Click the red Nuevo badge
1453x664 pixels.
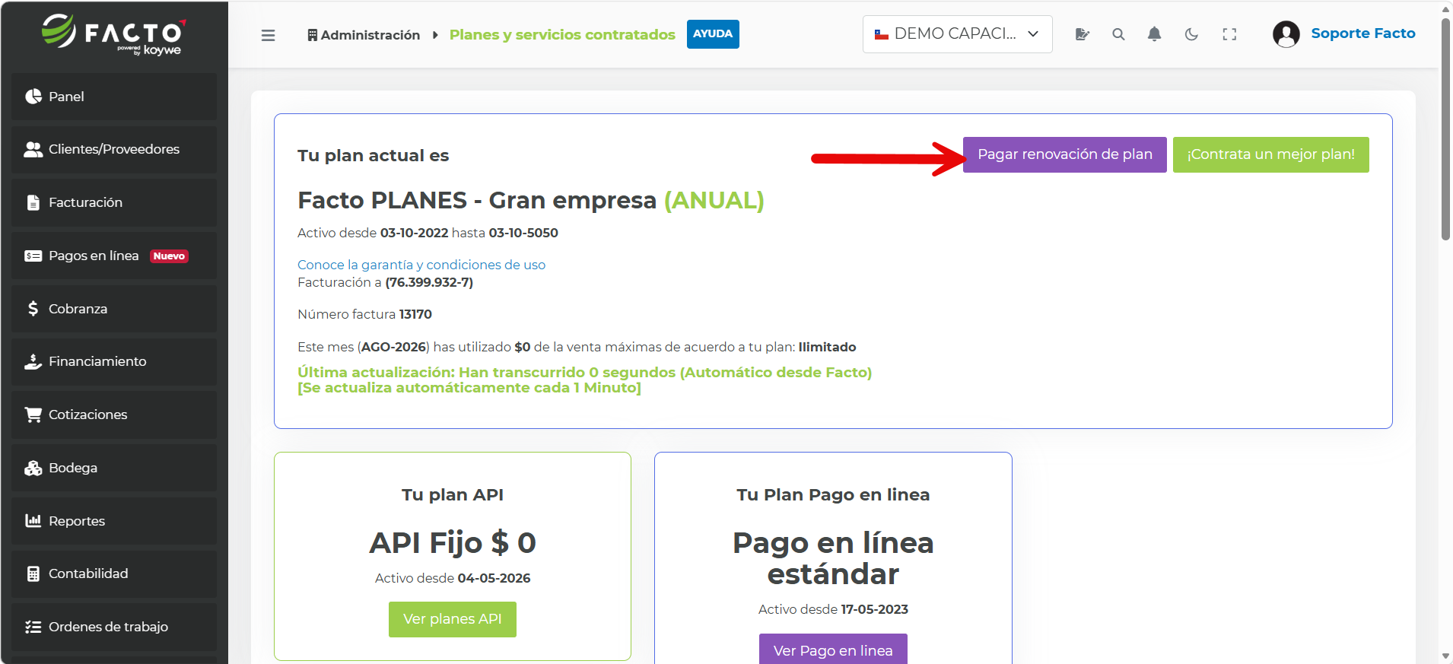[x=169, y=256]
